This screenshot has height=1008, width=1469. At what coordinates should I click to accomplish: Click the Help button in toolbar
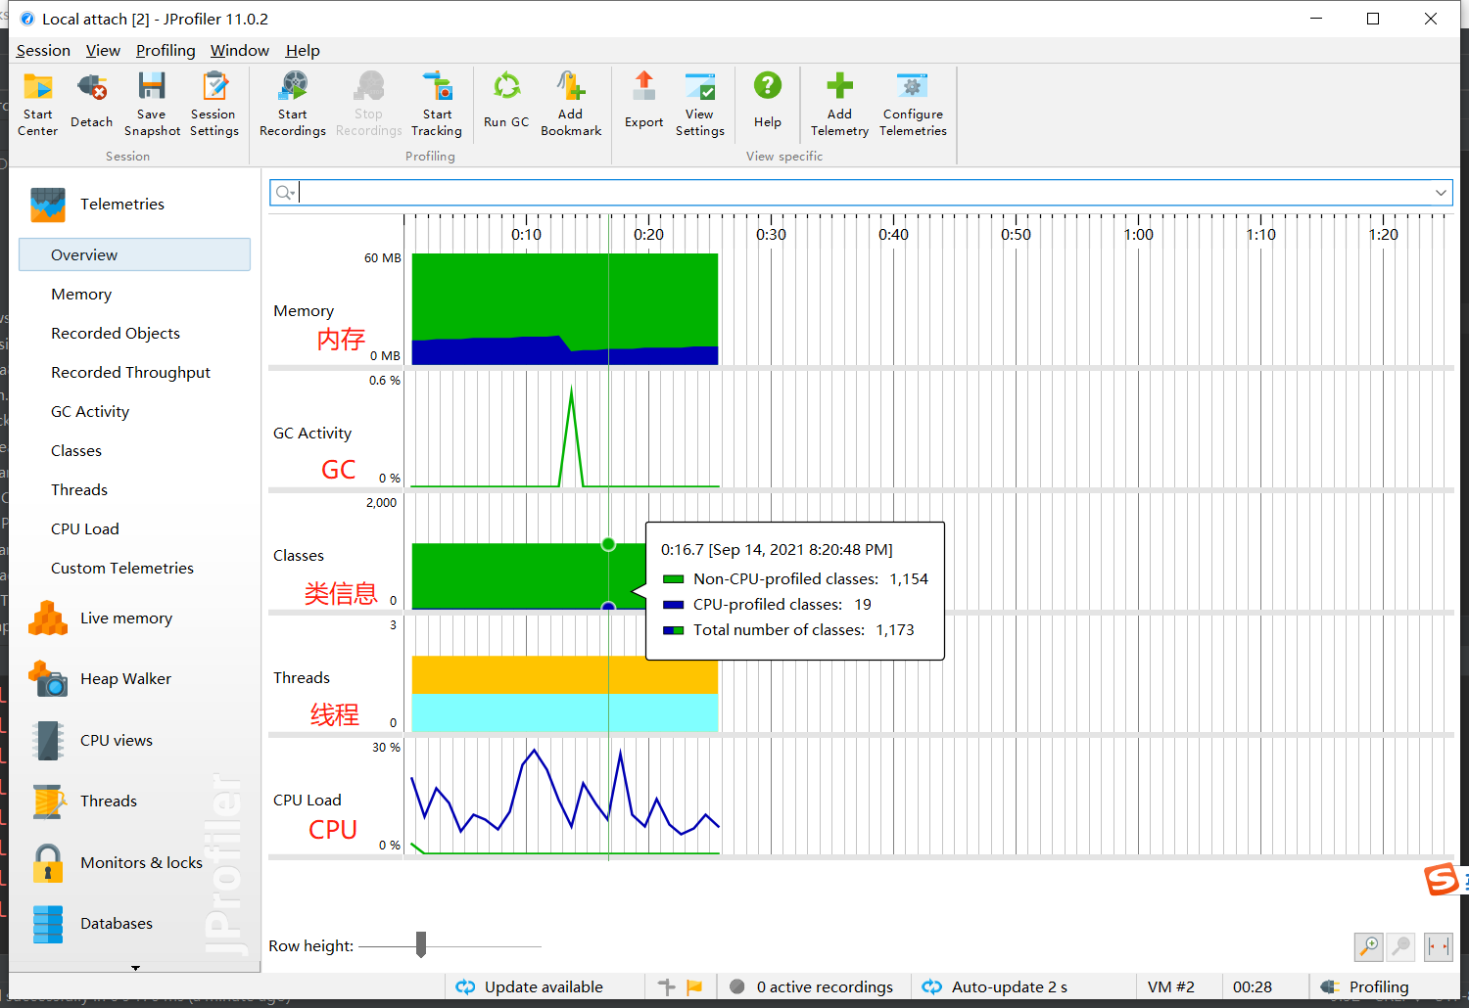768,103
